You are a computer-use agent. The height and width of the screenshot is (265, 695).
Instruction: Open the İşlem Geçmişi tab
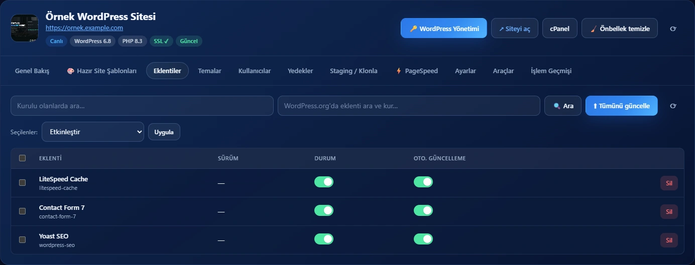(x=551, y=71)
